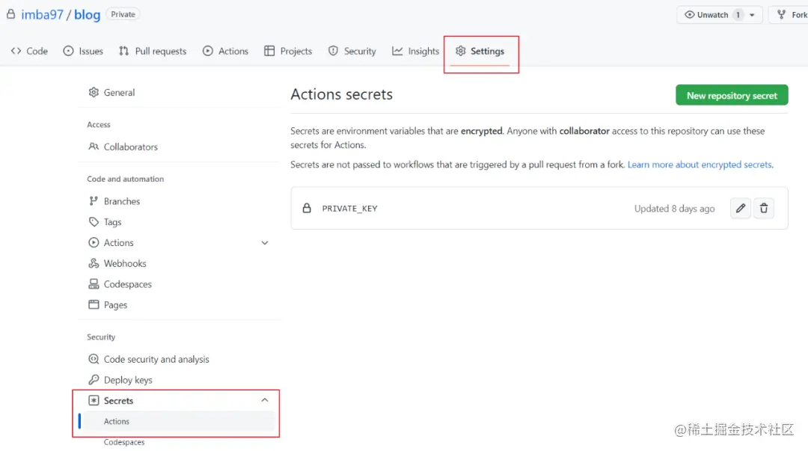Viewport: 808px width, 451px height.
Task: Click the General gear icon in the sidebar
Action: click(94, 92)
